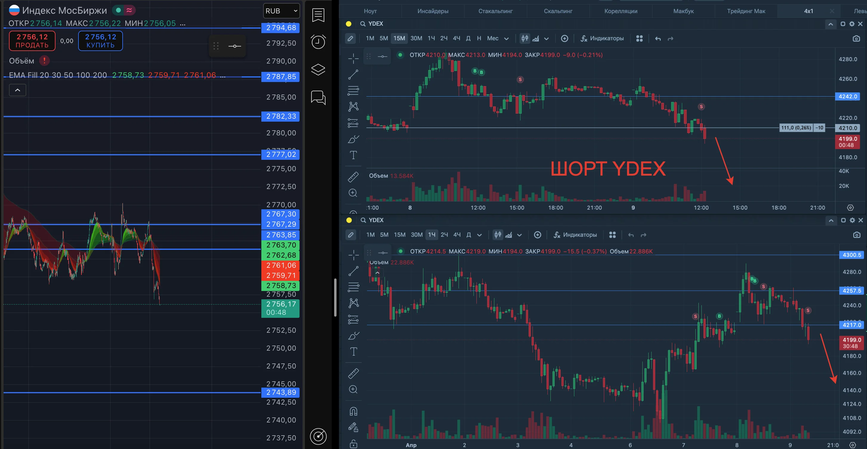
Task: Select magnet tool in bottom YDEX chart
Action: (354, 411)
